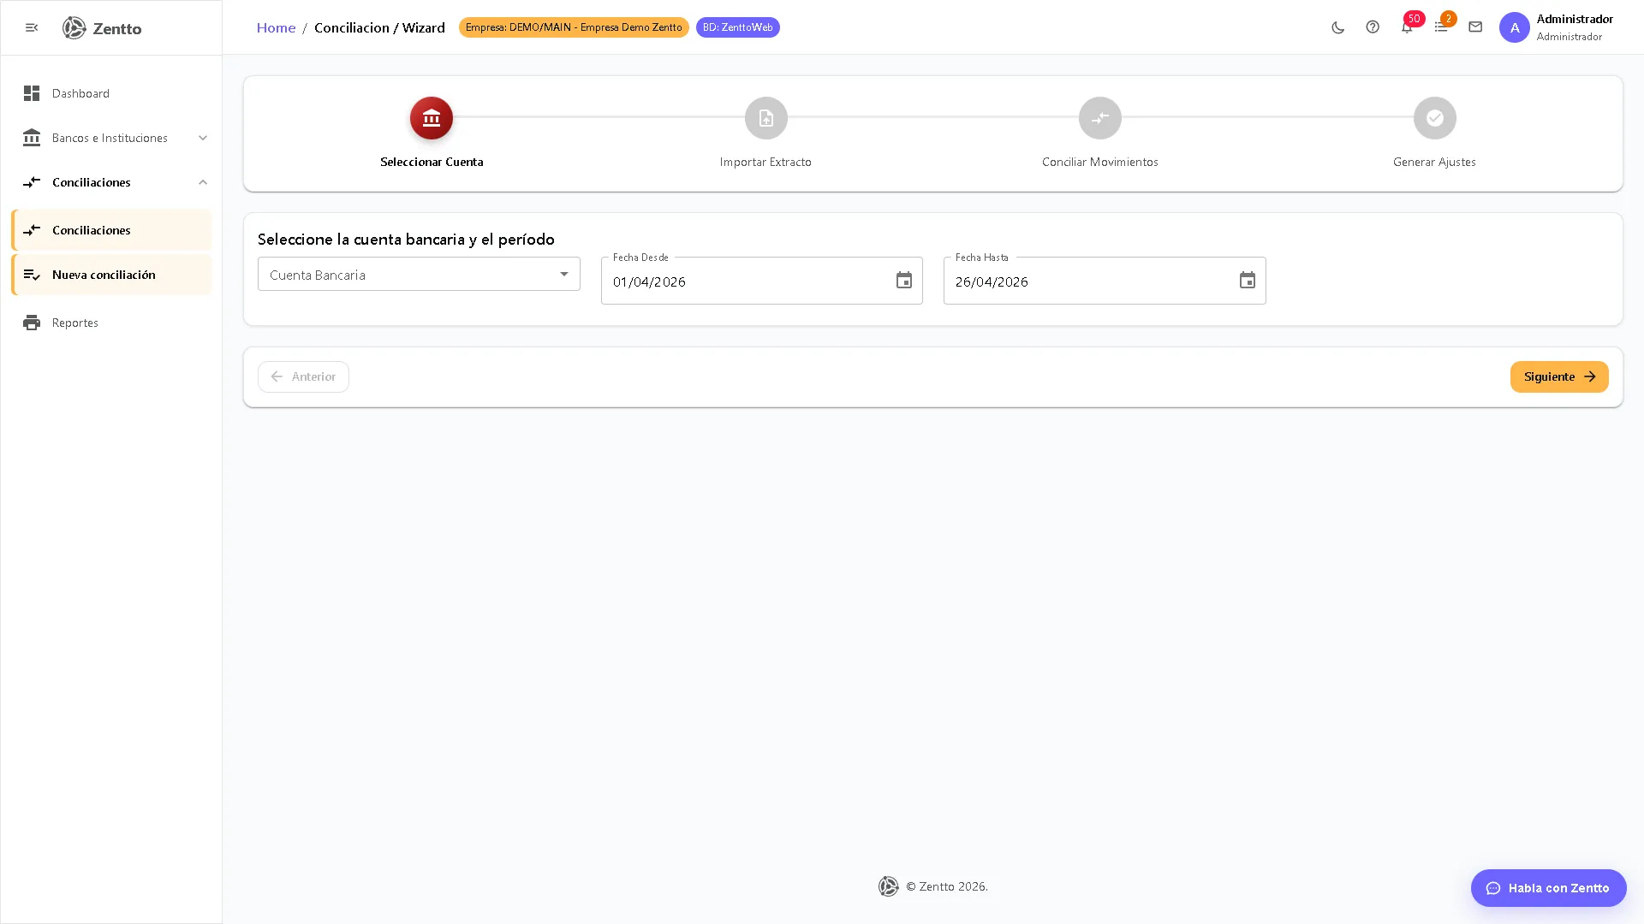Open the mail envelope icon
This screenshot has width=1644, height=924.
click(x=1475, y=27)
